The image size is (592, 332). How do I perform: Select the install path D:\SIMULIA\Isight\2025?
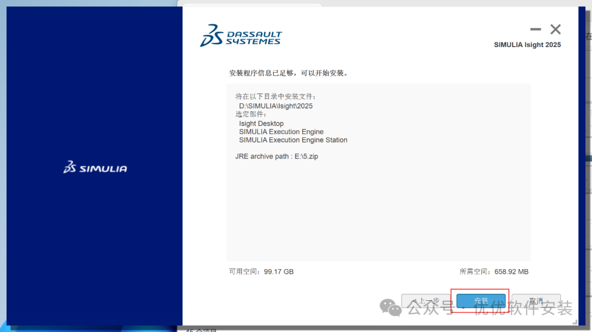click(276, 106)
